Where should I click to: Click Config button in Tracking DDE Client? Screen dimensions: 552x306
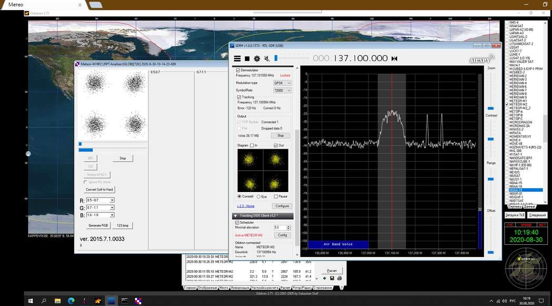(283, 235)
